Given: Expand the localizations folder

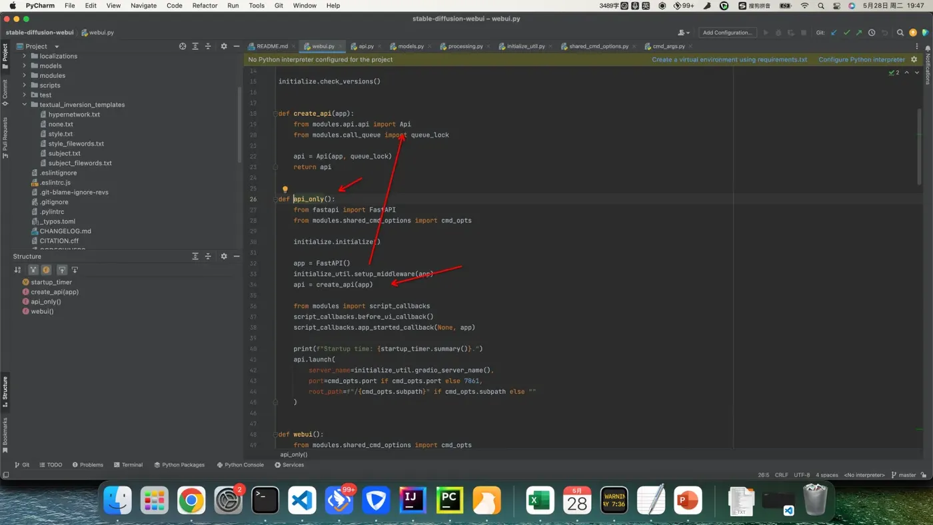Looking at the screenshot, I should (25, 56).
